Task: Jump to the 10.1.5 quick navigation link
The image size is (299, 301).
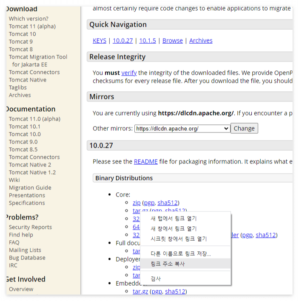Action: [x=148, y=41]
